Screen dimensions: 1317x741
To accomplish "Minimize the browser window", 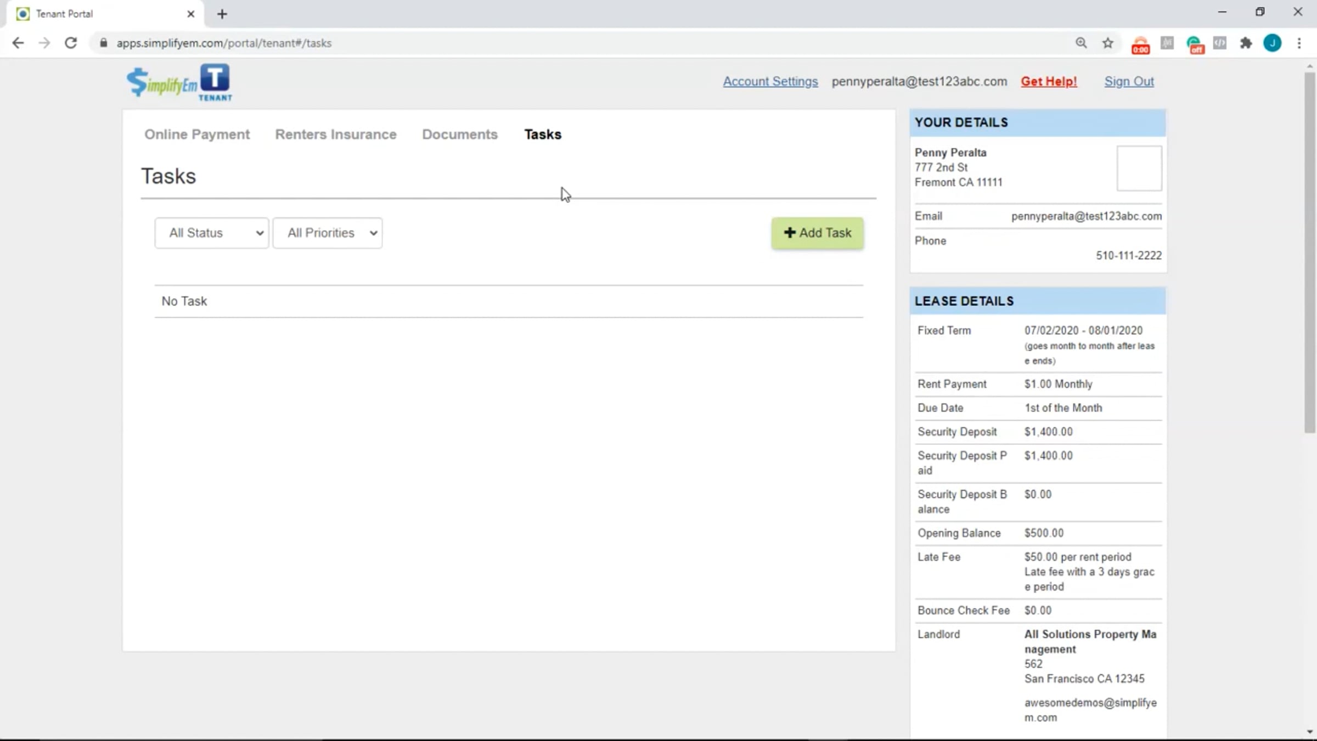I will 1222,12.
